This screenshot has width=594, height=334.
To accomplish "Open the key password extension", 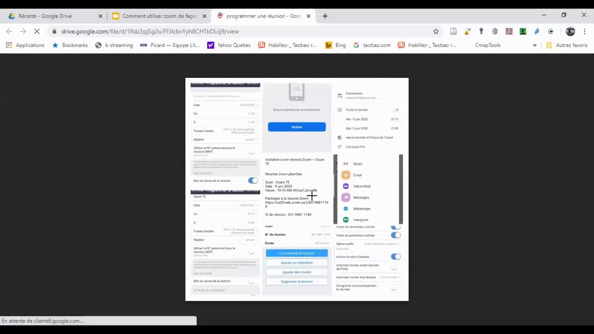I will tap(481, 31).
